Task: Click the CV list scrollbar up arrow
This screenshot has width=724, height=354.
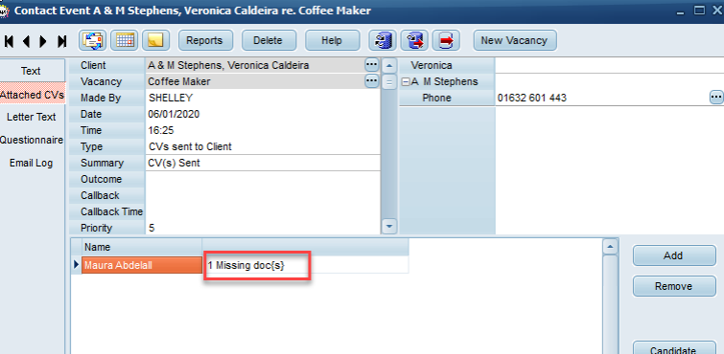Action: [611, 247]
